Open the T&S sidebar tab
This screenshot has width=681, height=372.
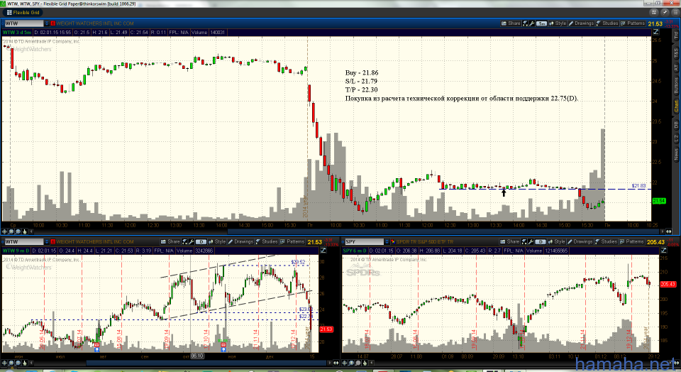676,53
